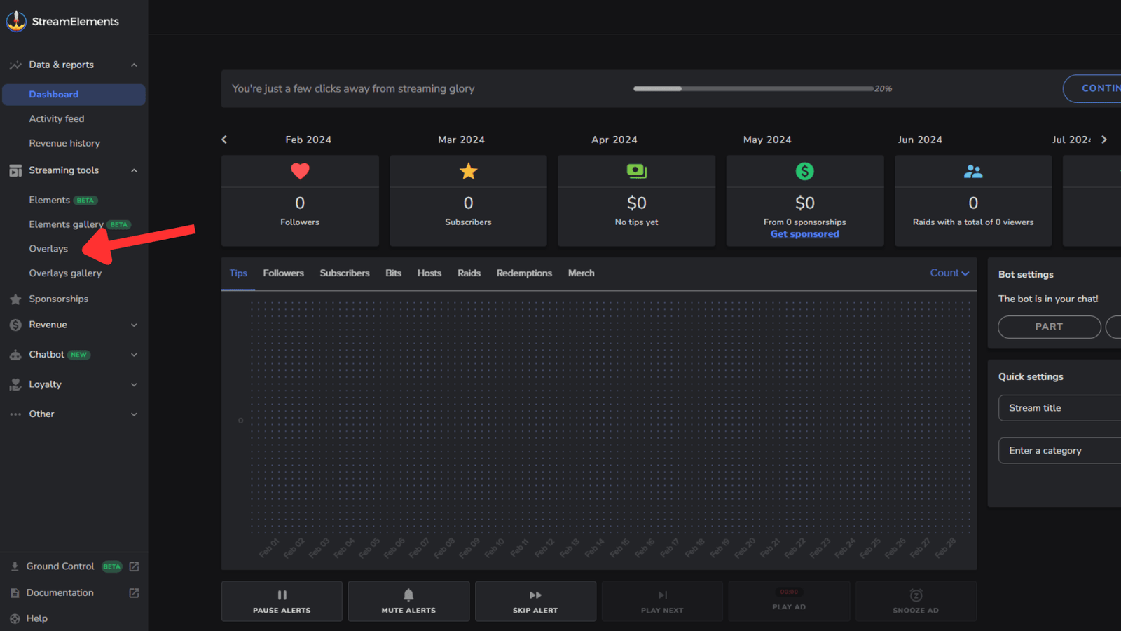Open Ground Control external link icon
The width and height of the screenshot is (1121, 631).
pyautogui.click(x=134, y=566)
